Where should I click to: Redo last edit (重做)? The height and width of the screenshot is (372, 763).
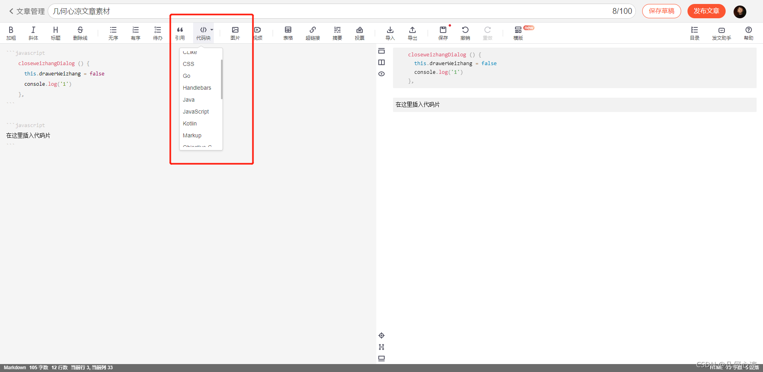pos(488,33)
